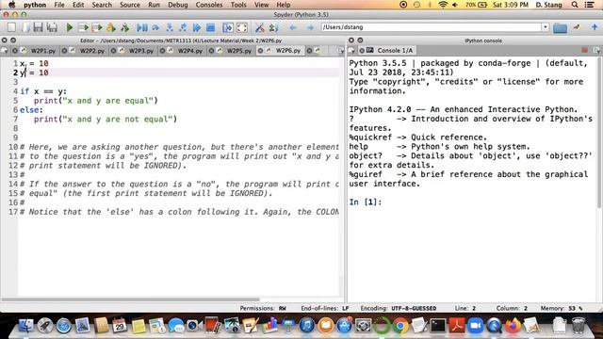The width and height of the screenshot is (603, 339).
Task: Open the File menu
Action: (x=59, y=5)
